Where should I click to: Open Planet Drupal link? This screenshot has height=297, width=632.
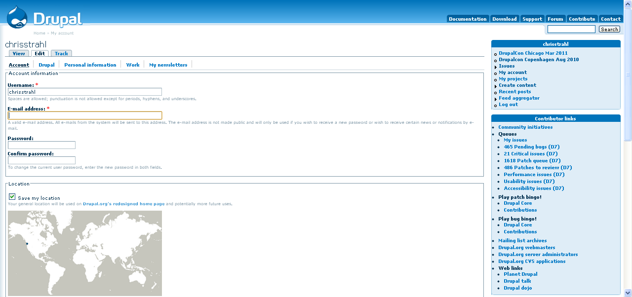coord(520,274)
